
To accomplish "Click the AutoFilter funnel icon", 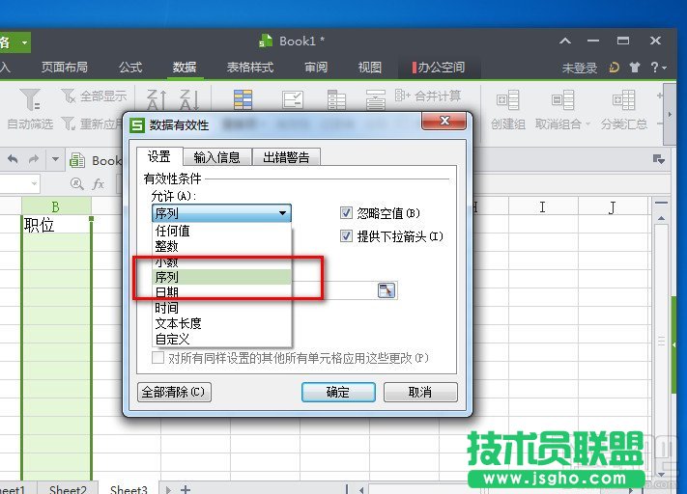I will (30, 99).
